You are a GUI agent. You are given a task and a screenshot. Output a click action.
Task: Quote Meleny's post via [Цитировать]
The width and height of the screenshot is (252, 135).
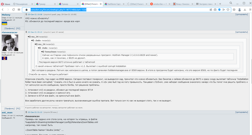(x=242, y=14)
